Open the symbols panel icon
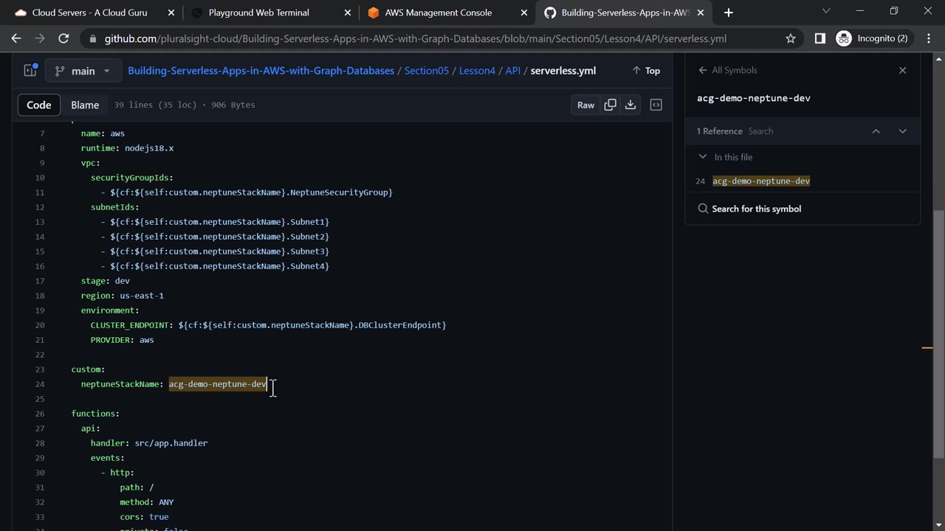Image resolution: width=945 pixels, height=531 pixels. click(x=656, y=105)
